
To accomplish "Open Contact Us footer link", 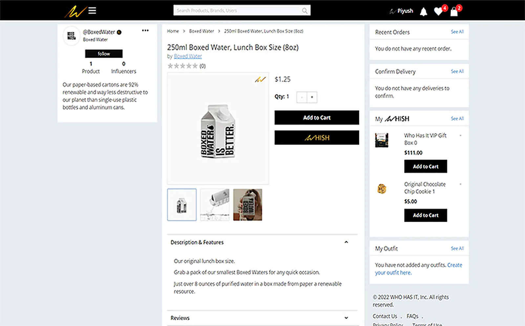I will (385, 316).
